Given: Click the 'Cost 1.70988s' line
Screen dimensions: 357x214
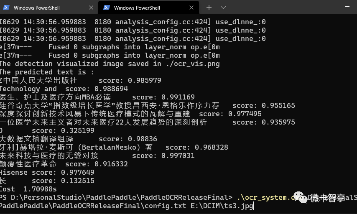Looking at the screenshot, I should click(28, 189).
